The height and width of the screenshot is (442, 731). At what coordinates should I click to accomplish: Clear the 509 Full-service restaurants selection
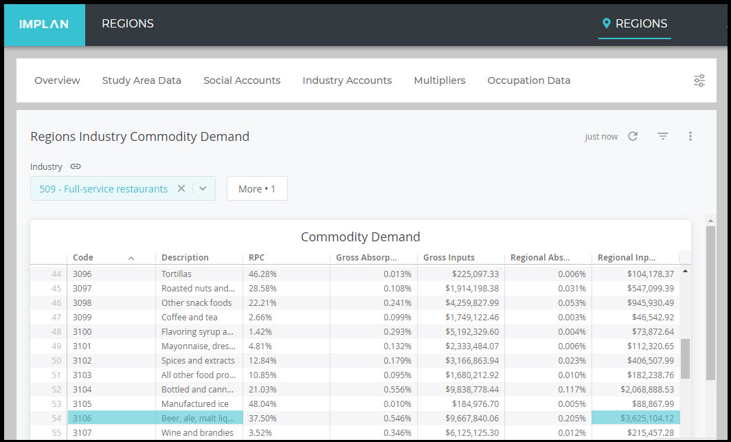pyautogui.click(x=181, y=188)
